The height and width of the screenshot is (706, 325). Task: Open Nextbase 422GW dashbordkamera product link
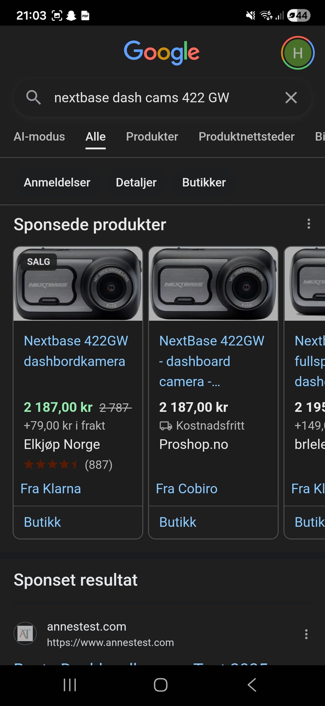[x=76, y=351]
